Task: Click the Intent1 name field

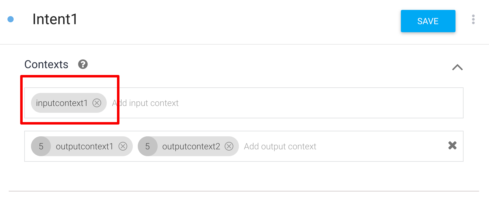Action: pyautogui.click(x=55, y=19)
